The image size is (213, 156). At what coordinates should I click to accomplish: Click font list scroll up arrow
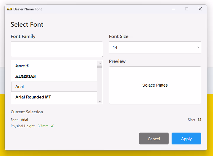100,63
